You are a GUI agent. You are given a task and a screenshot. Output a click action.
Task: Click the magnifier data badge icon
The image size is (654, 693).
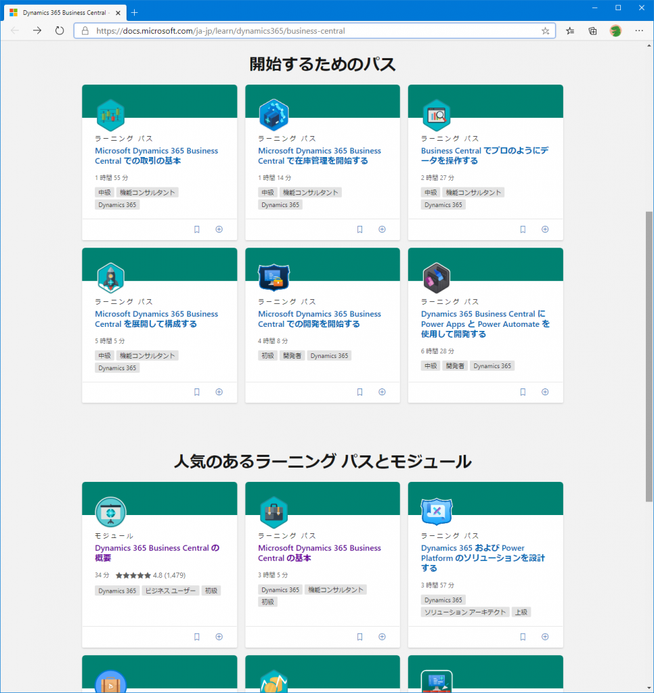point(437,115)
